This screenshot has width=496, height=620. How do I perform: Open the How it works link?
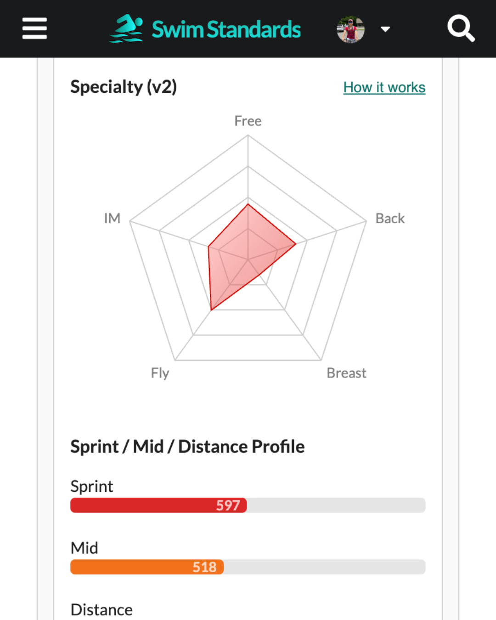[x=384, y=87]
